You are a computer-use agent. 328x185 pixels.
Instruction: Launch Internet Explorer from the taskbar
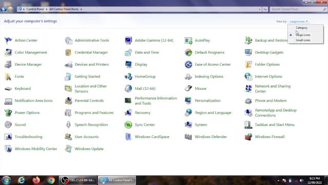[22, 180]
